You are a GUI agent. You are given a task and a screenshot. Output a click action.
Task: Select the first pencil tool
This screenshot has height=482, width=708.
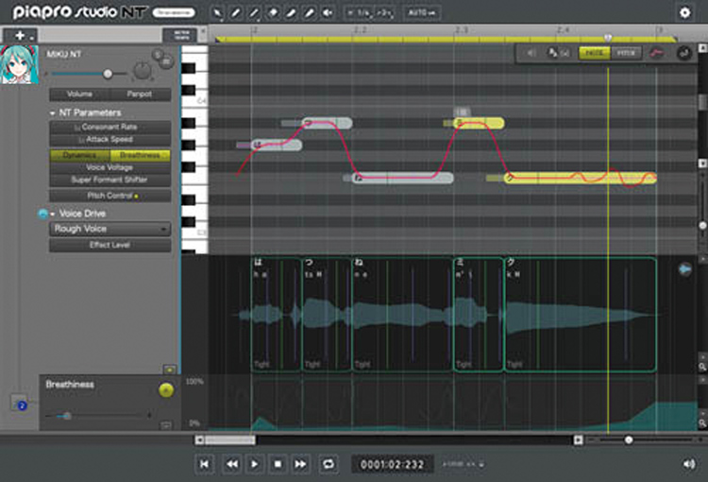[236, 12]
